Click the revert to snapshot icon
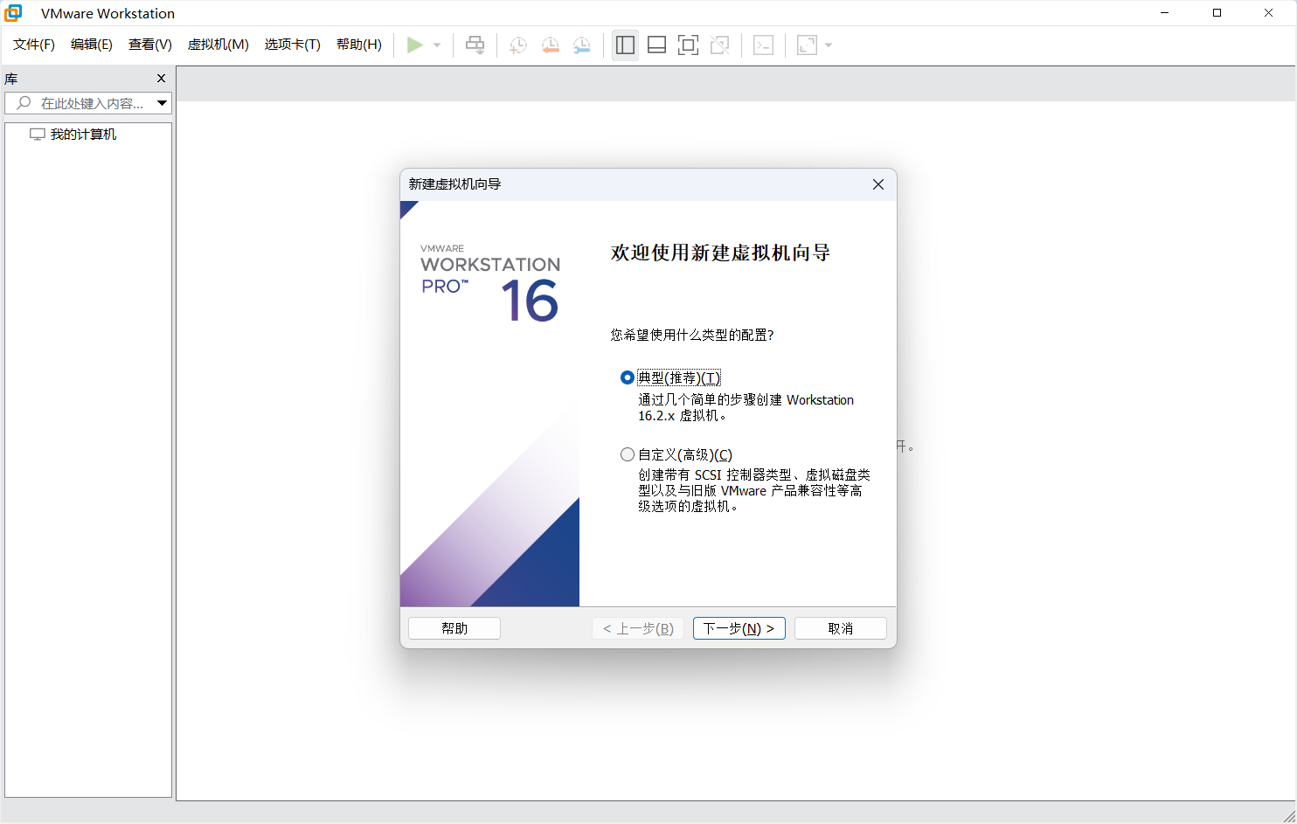The image size is (1297, 824). pyautogui.click(x=550, y=45)
